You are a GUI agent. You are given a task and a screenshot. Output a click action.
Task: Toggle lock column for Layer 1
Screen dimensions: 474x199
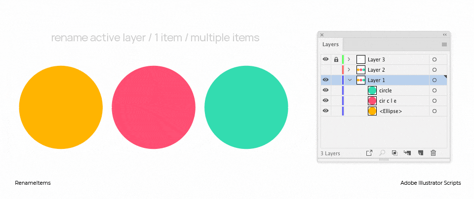tap(336, 80)
